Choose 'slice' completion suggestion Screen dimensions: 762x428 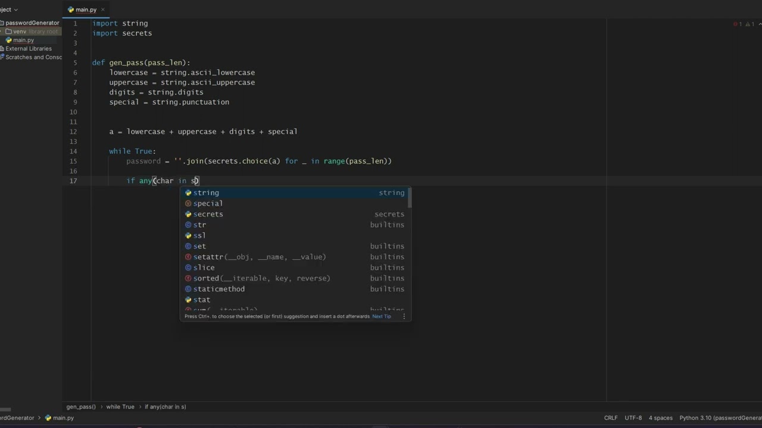coord(295,267)
